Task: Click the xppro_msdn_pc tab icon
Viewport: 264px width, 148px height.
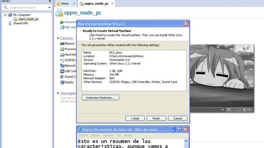Action: 82,4
